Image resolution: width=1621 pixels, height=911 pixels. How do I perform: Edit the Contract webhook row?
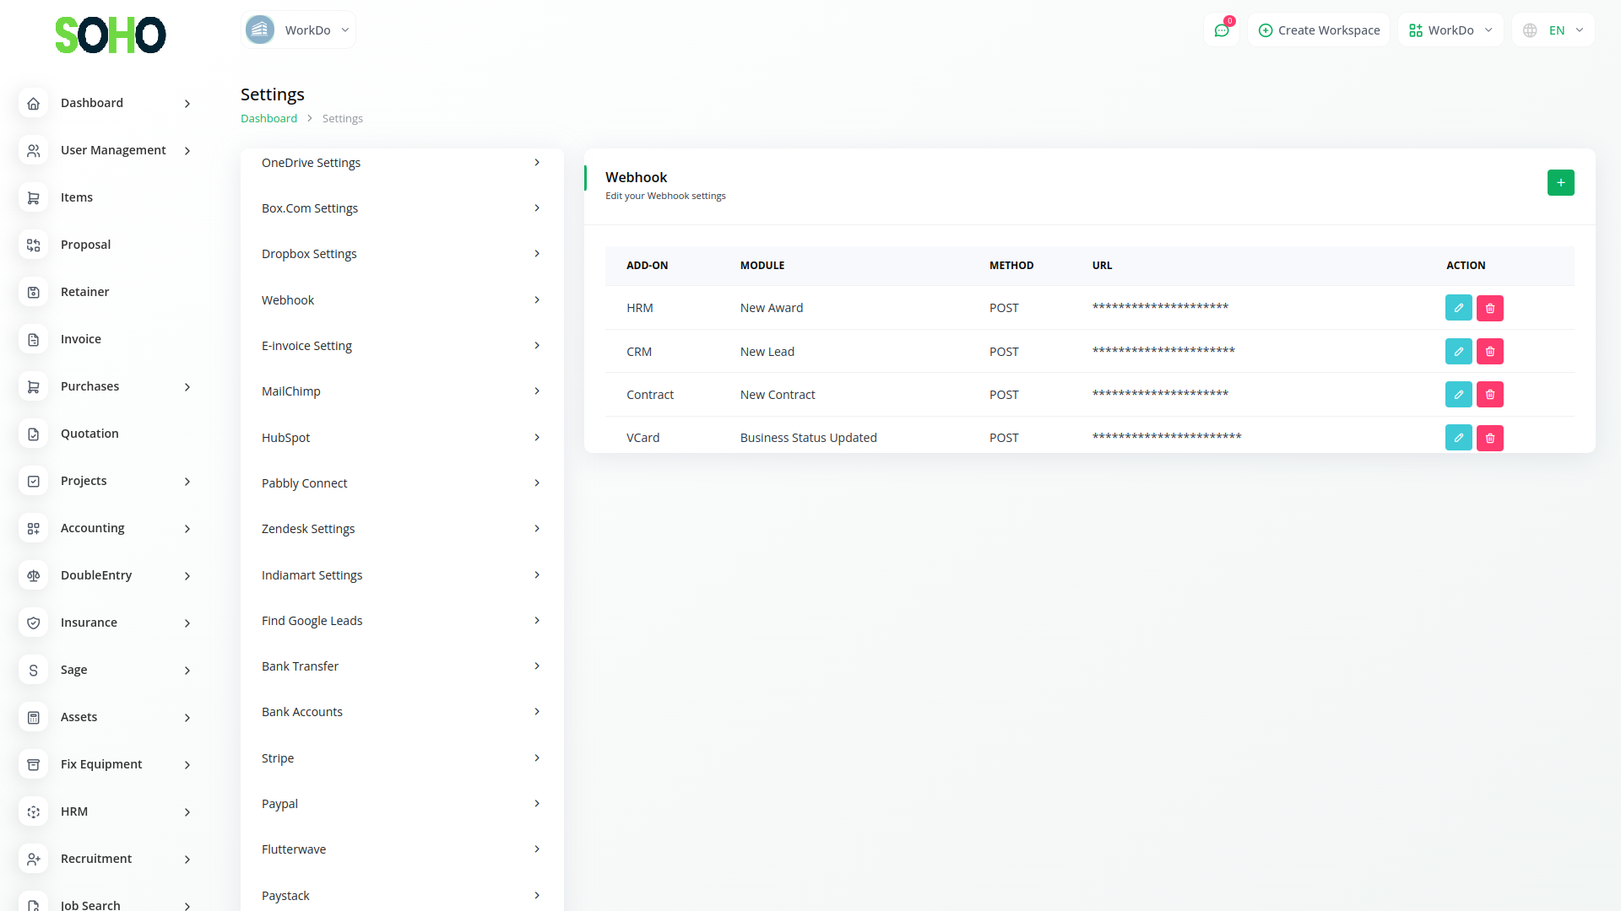click(1458, 395)
